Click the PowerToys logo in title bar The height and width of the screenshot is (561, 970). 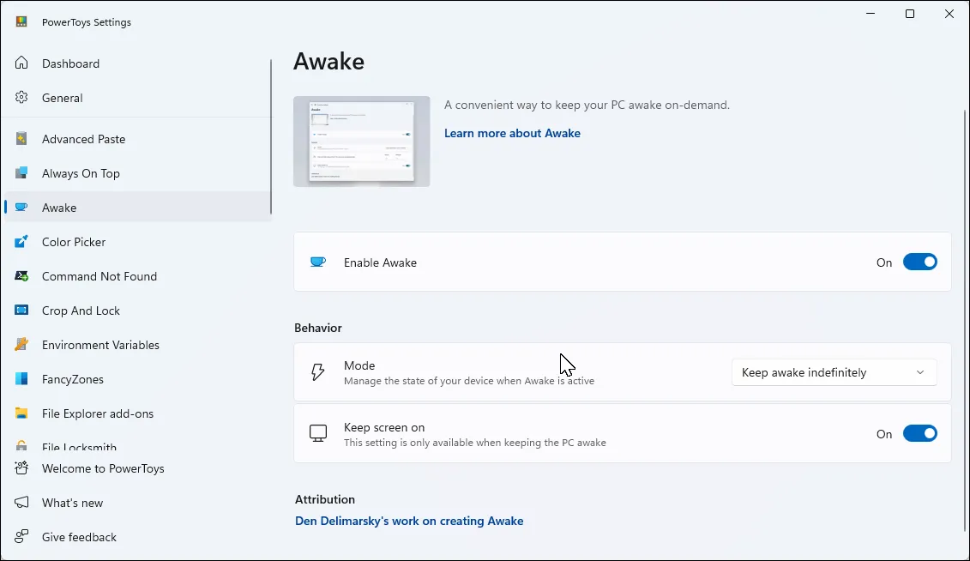(21, 21)
